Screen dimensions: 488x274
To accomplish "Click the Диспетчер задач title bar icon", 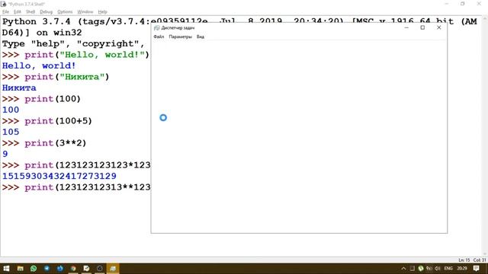I will 157,28.
